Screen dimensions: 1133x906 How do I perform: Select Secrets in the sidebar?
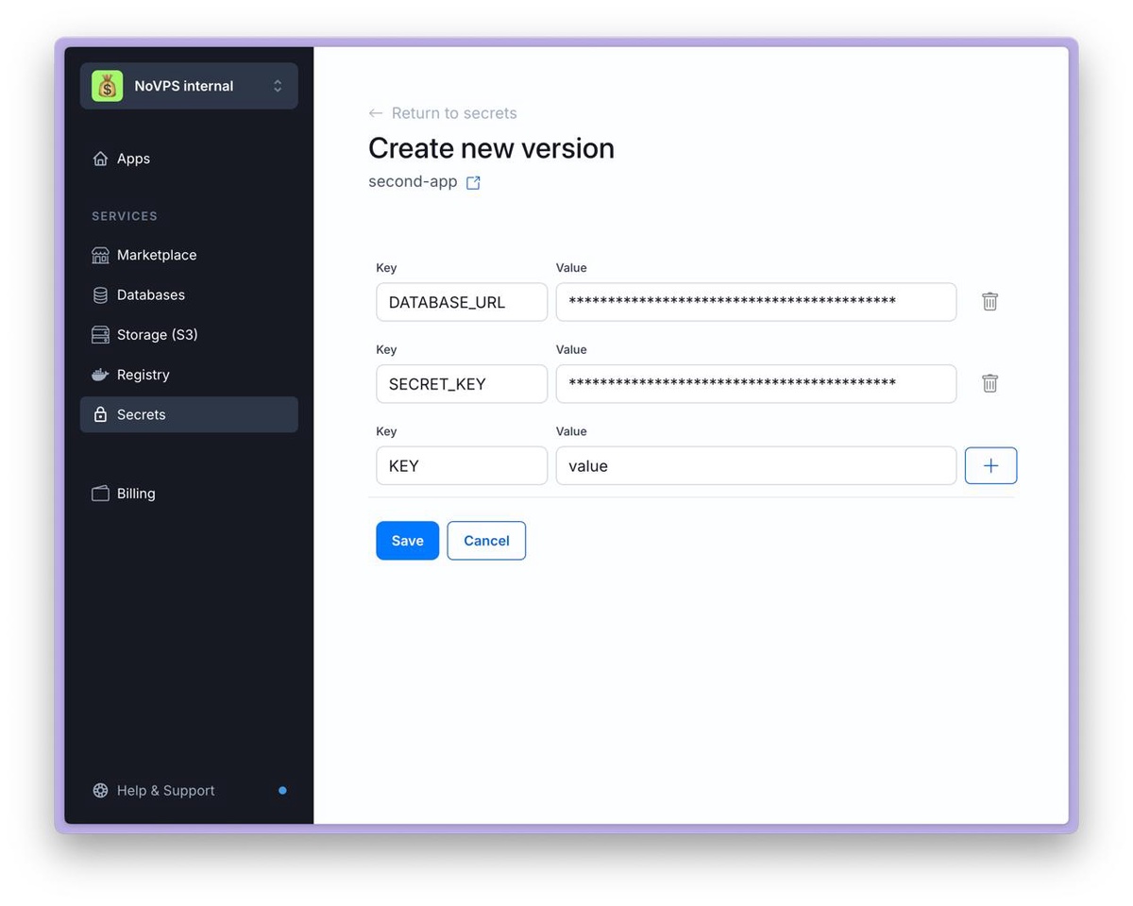[141, 414]
